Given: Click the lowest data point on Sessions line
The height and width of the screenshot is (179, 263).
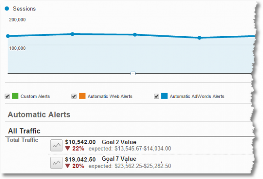Looking at the screenshot, I should click(199, 38).
